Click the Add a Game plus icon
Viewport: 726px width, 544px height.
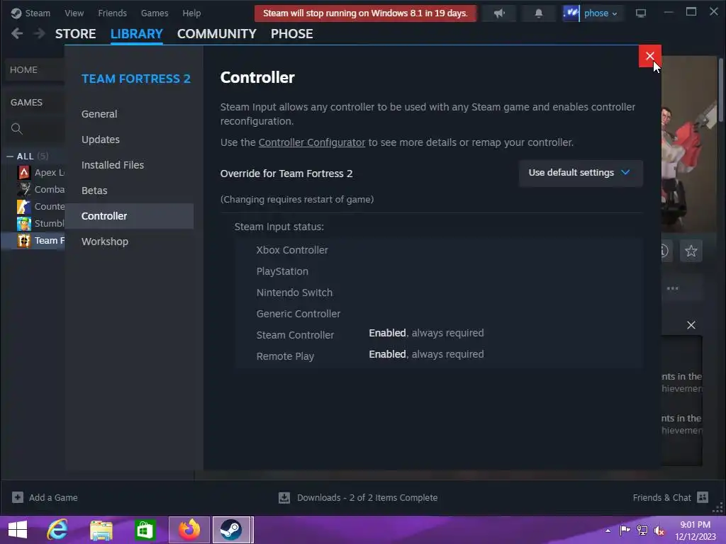[18, 497]
